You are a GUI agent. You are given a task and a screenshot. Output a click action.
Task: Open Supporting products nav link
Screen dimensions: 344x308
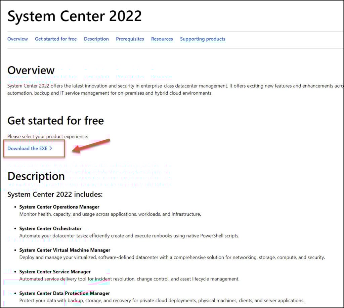point(203,39)
